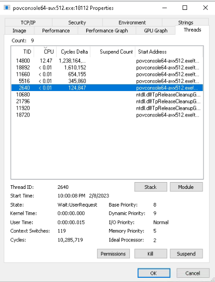This screenshot has width=215, height=282.
Task: Switch to the TCP/IP tab
Action: [29, 22]
